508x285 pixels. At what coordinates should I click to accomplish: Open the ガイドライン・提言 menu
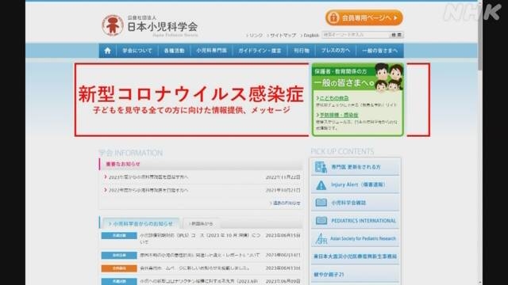click(260, 51)
